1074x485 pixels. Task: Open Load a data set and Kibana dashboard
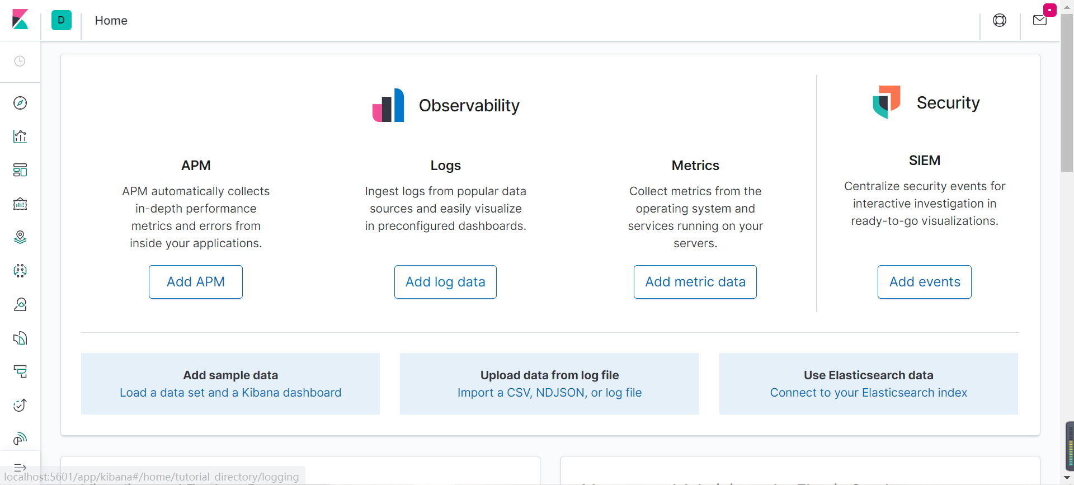coord(230,393)
